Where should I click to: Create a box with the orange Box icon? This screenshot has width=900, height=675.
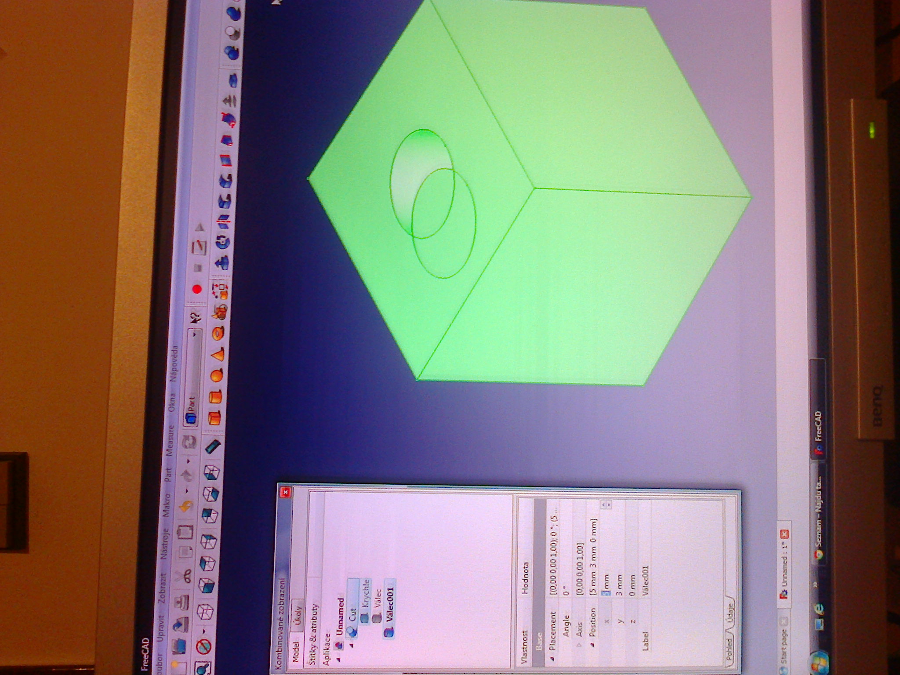[216, 417]
